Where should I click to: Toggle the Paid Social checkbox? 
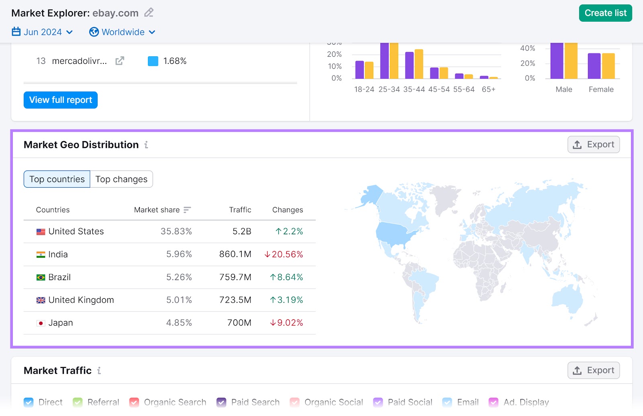coord(378,402)
